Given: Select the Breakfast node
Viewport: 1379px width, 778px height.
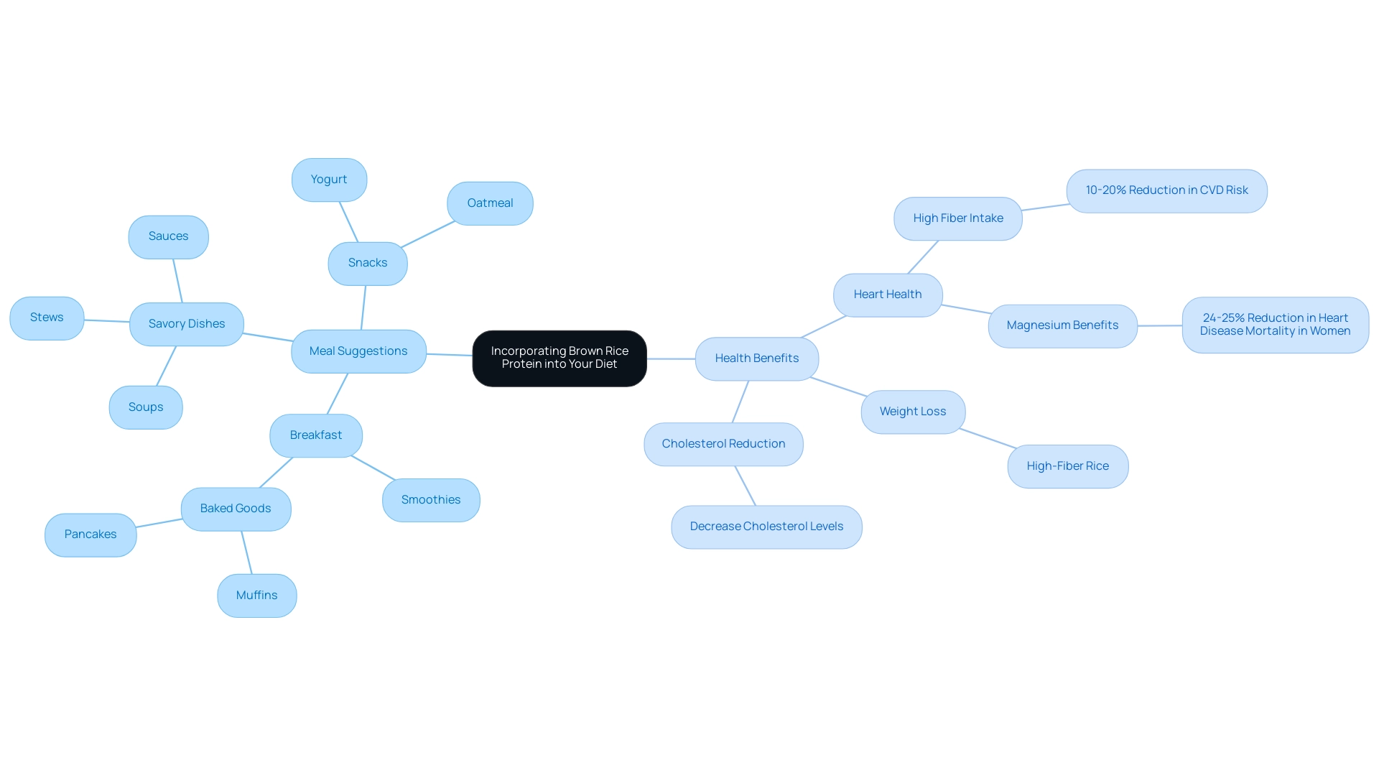Looking at the screenshot, I should [315, 434].
